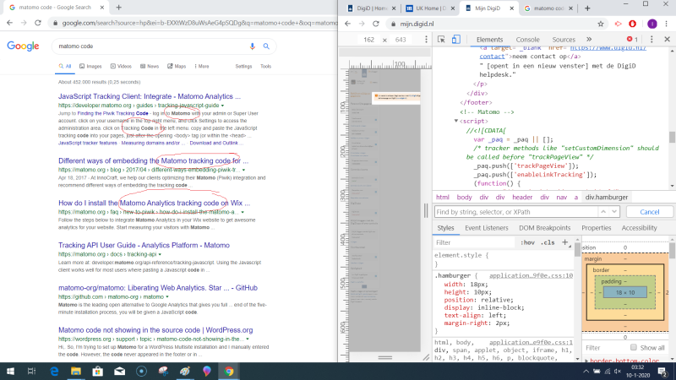Open the Tracking API User Guide result

pyautogui.click(x=144, y=245)
